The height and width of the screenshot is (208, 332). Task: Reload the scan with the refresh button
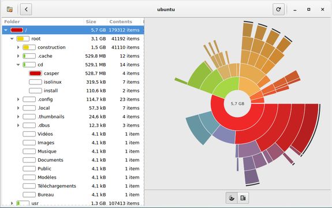[x=278, y=9]
